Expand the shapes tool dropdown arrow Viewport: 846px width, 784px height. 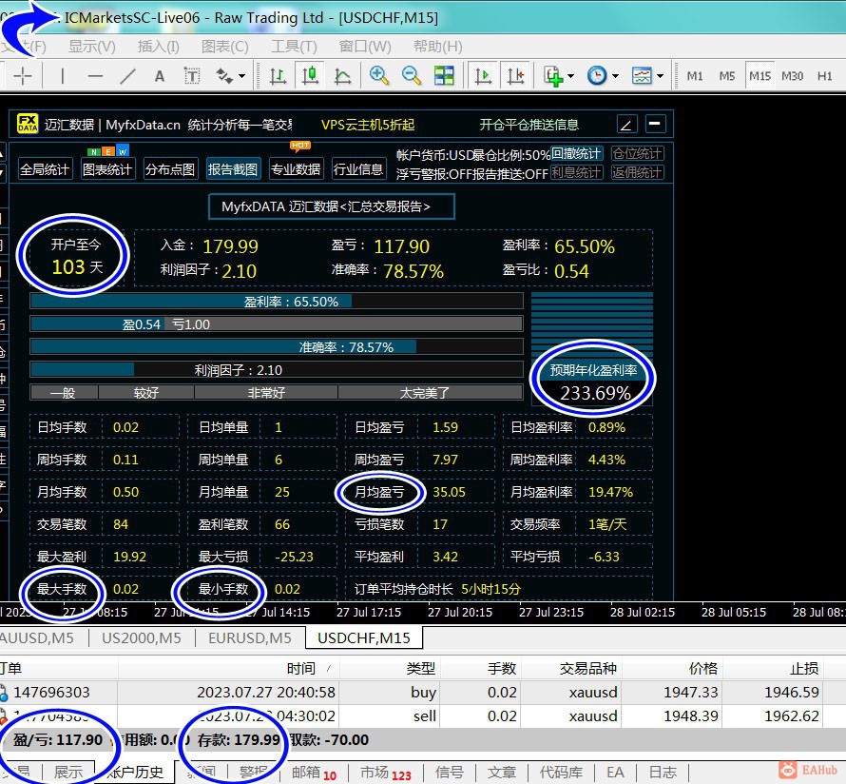pyautogui.click(x=241, y=76)
